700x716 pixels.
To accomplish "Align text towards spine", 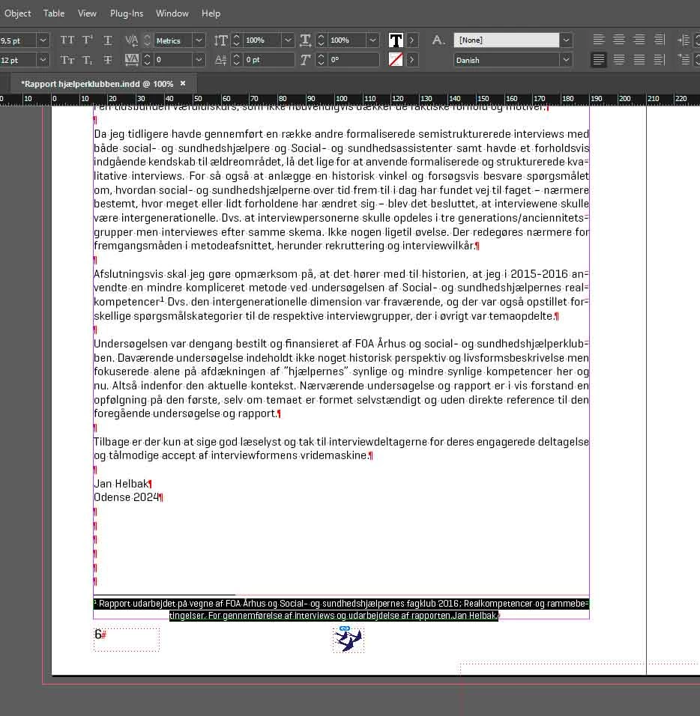I will click(660, 40).
